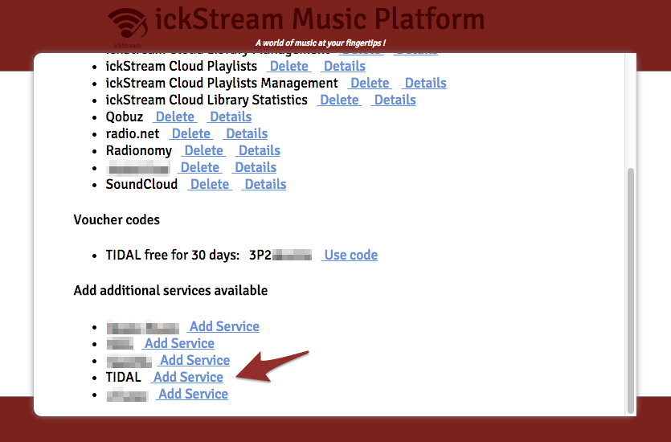Viewport: 671px width, 442px height.
Task: Delete the radio.net service
Action: coord(191,133)
